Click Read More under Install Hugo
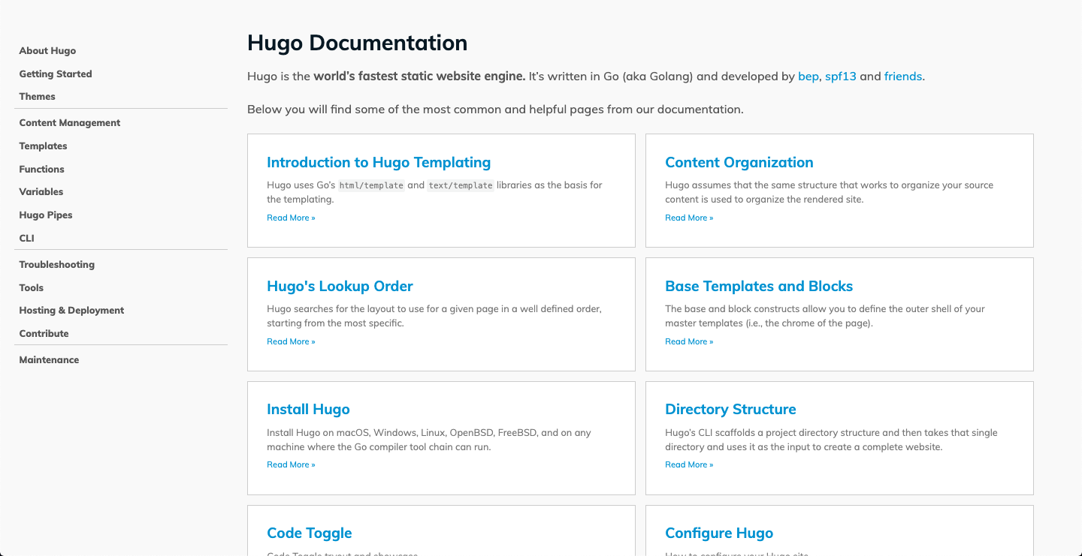This screenshot has width=1082, height=556. (291, 464)
